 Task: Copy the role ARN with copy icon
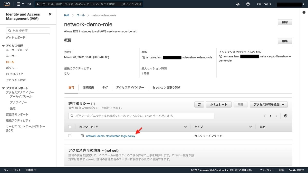tap(143, 57)
